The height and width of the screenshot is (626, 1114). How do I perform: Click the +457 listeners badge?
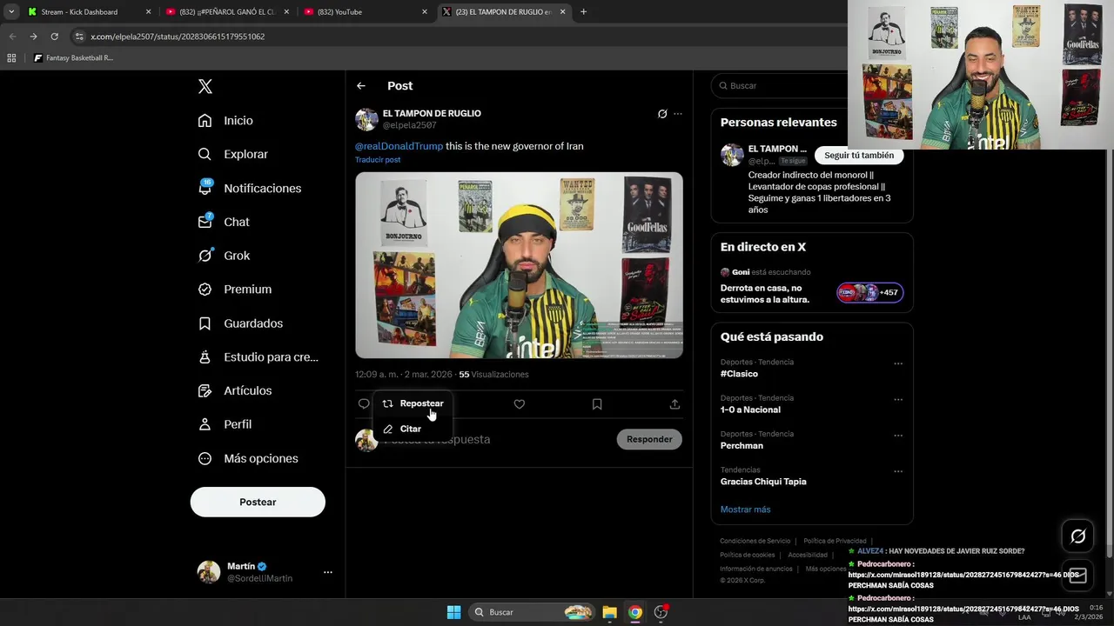tap(870, 293)
